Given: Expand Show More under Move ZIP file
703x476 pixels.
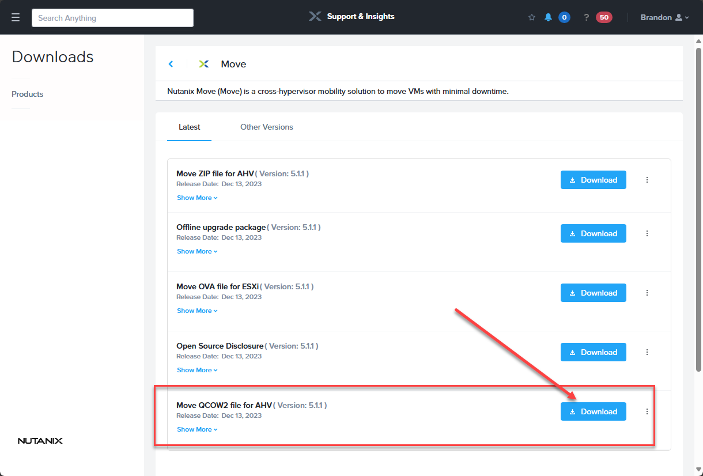Looking at the screenshot, I should 197,198.
